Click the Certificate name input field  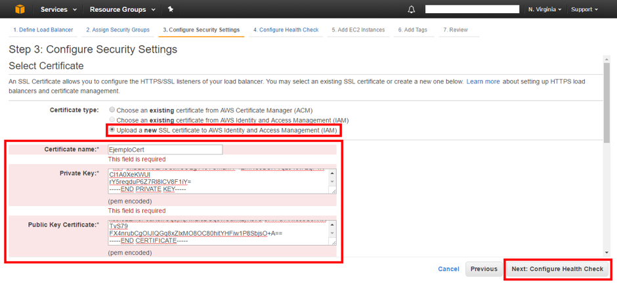point(165,150)
